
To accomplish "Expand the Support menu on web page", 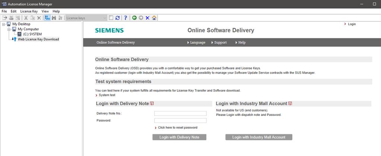I will click(x=219, y=42).
